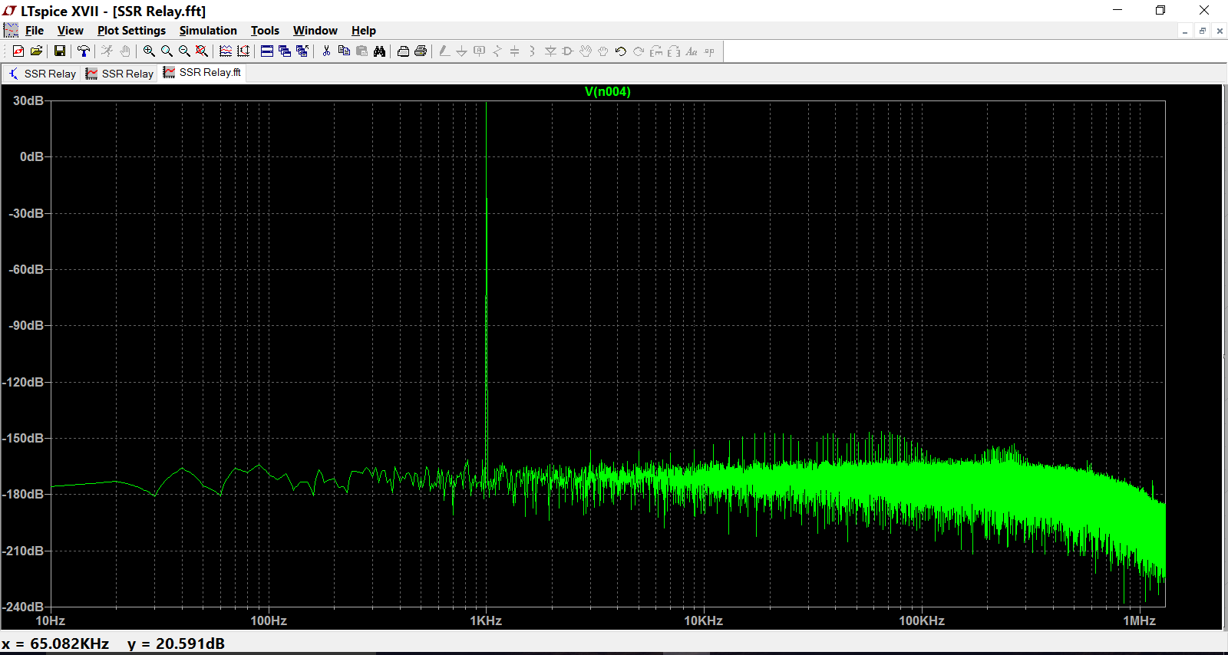Click the New Schematic toolbar icon
The image size is (1228, 655).
coord(18,51)
